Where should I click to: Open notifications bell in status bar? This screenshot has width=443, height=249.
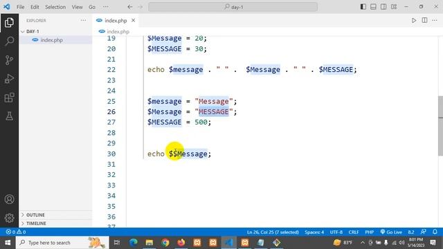(x=435, y=232)
